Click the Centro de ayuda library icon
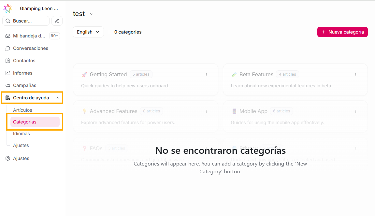This screenshot has height=216, width=375. click(x=8, y=98)
